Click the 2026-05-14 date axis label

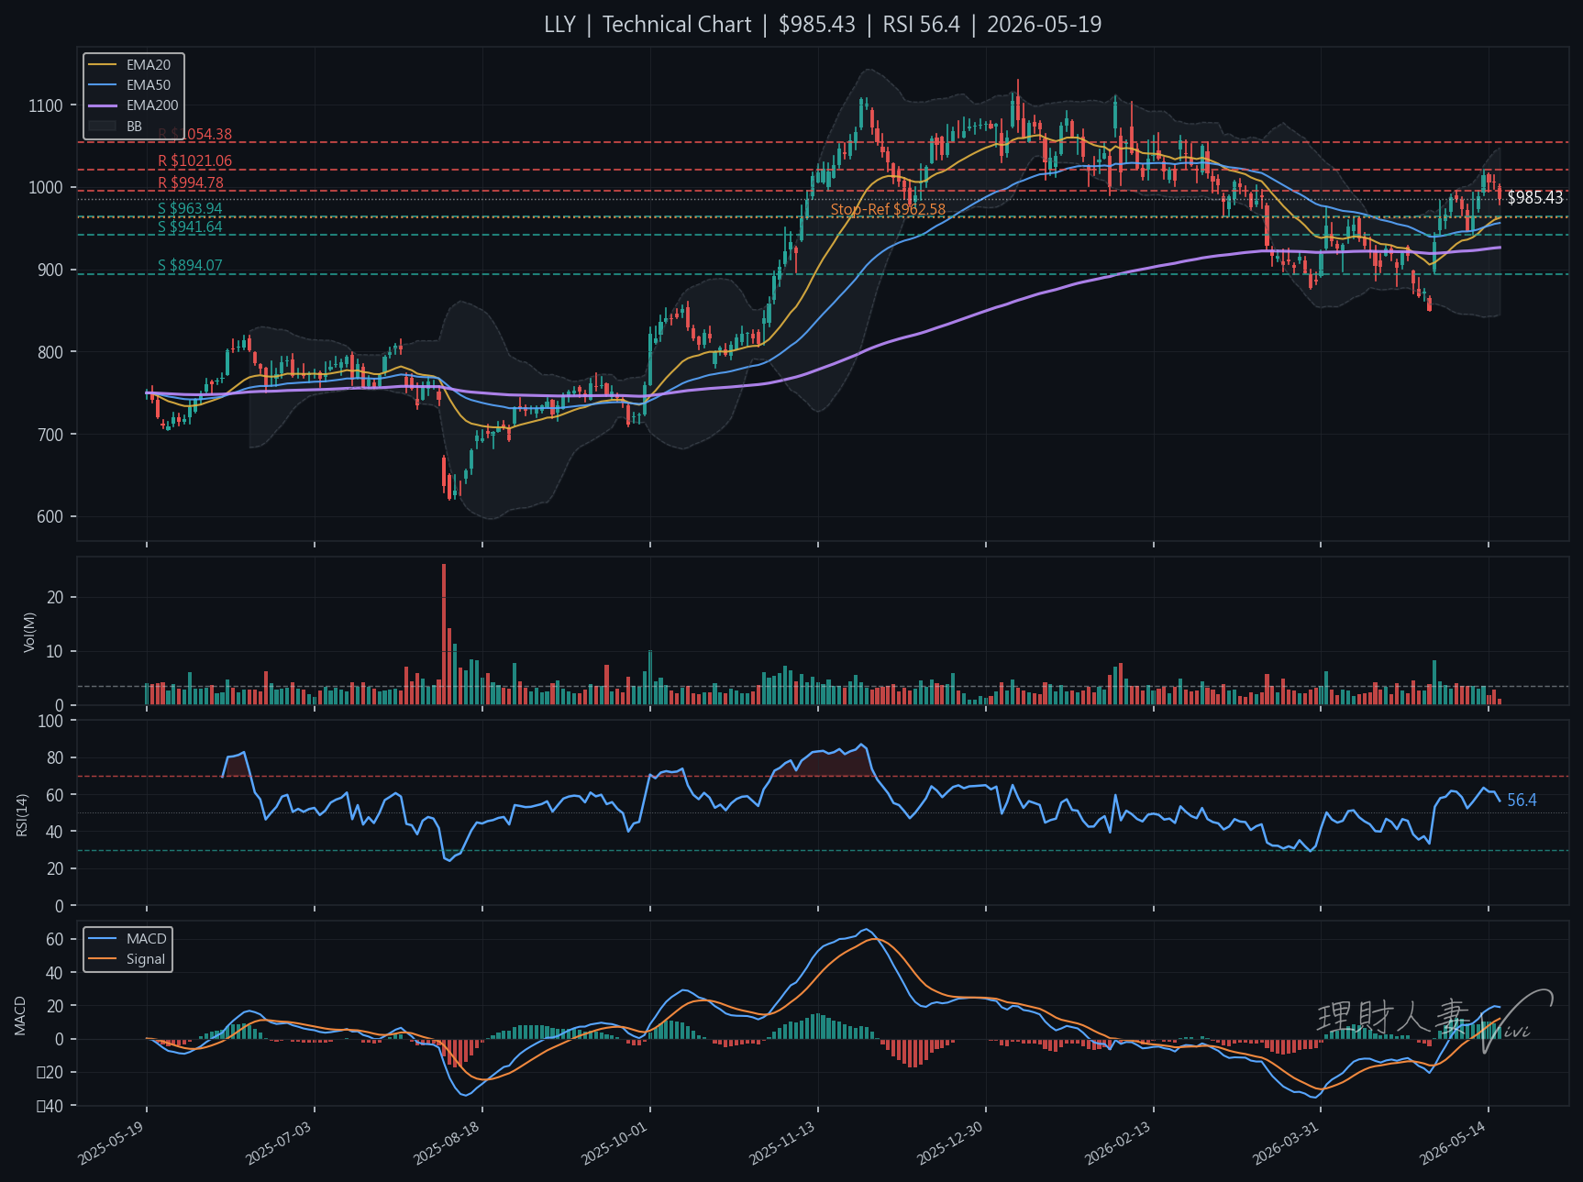coord(1454,1143)
